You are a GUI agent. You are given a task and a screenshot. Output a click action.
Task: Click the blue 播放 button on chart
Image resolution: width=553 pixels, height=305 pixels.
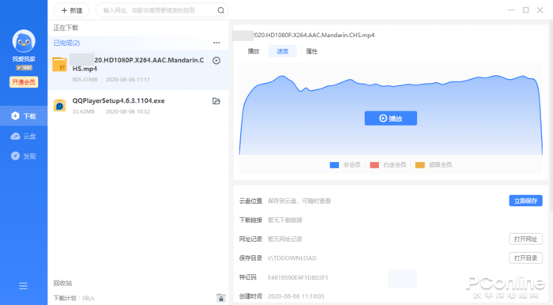(x=391, y=118)
